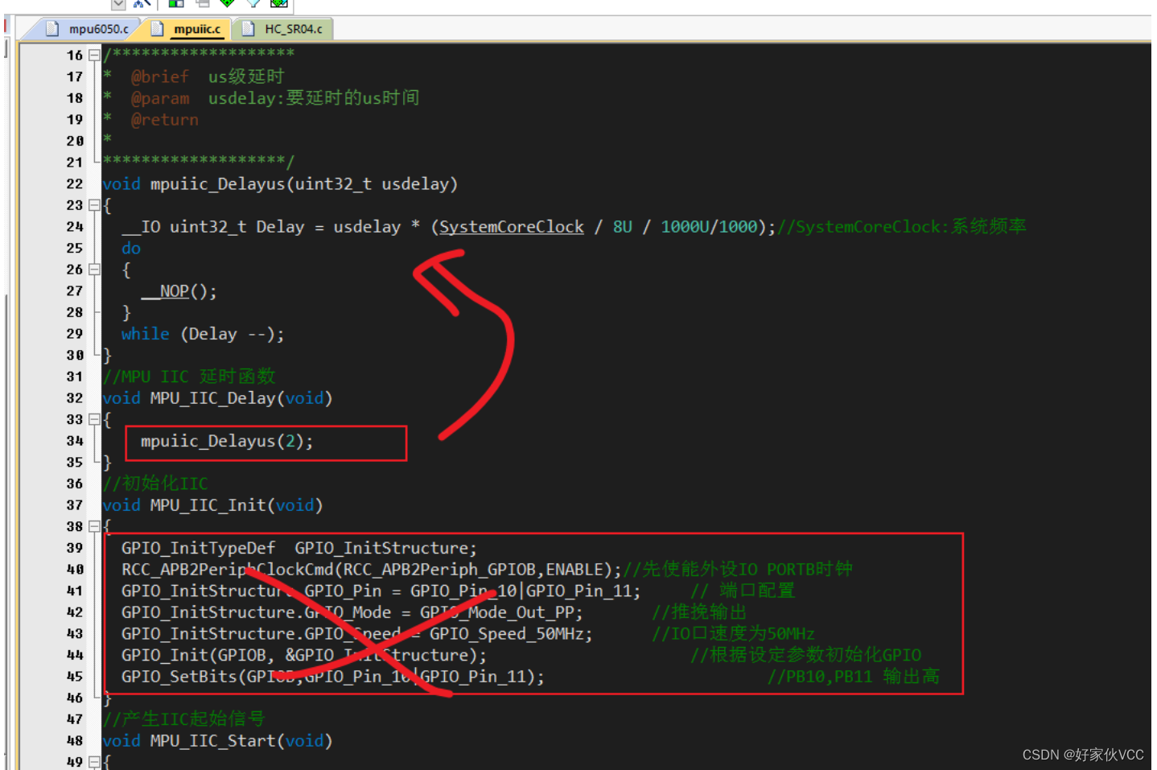Collapse MPU_IIC_Init body fold at line 38
The width and height of the screenshot is (1157, 770).
pyautogui.click(x=94, y=526)
